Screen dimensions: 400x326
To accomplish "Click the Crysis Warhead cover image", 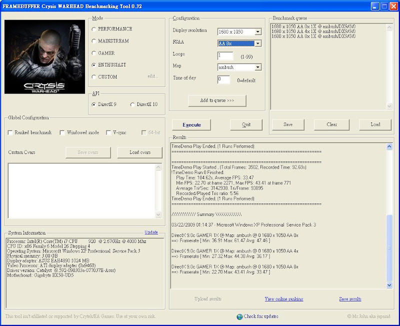I will (x=44, y=57).
